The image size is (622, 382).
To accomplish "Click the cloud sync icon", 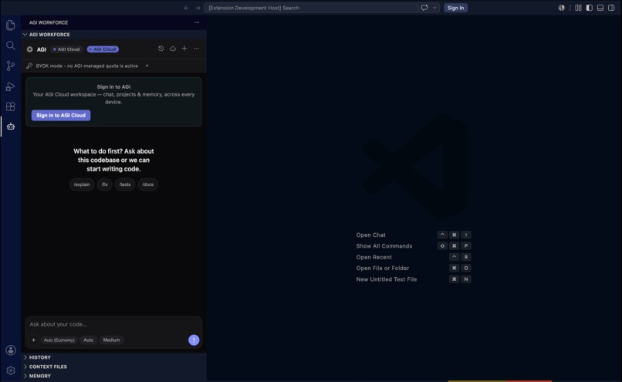I will point(173,49).
